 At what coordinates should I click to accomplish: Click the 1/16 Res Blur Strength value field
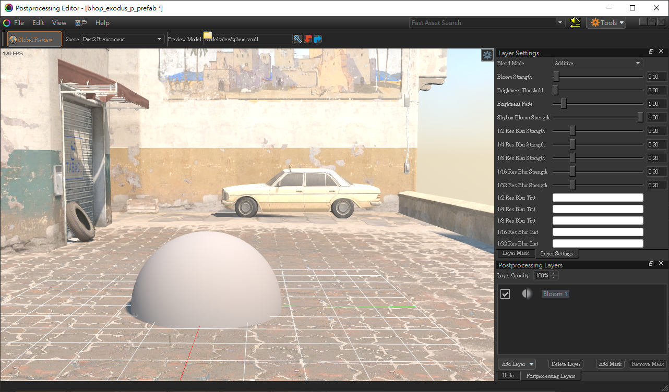[656, 171]
